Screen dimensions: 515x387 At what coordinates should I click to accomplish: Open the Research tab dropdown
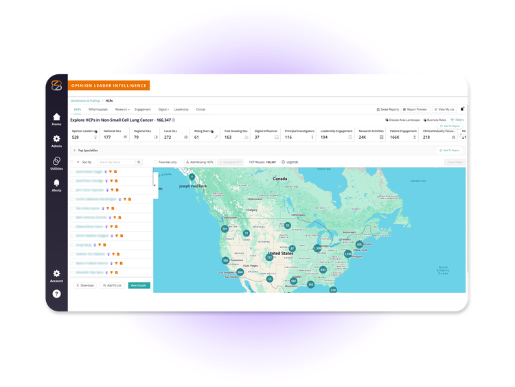pos(122,109)
